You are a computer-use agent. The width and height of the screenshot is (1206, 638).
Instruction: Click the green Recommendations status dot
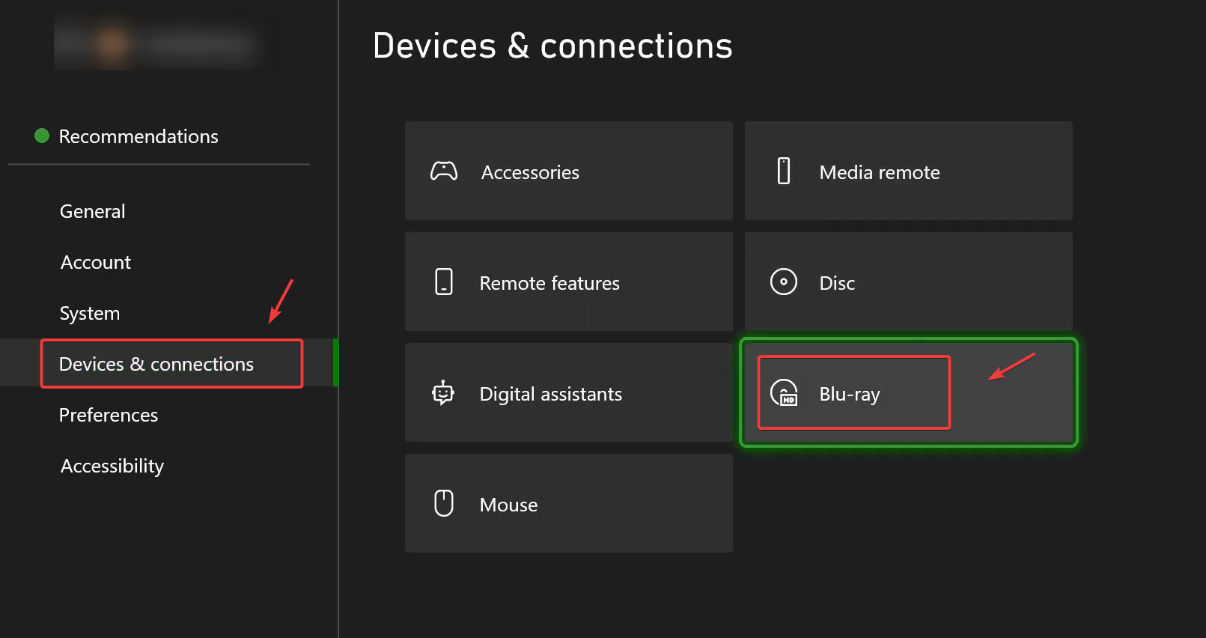click(x=42, y=136)
